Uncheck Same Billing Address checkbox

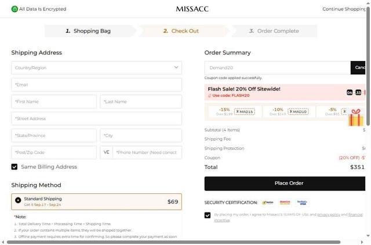[x=14, y=167]
